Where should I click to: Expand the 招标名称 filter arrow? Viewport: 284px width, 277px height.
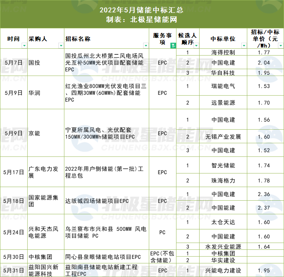click(146, 46)
